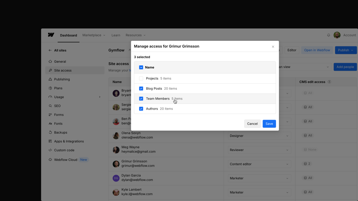Expand the Usage sidebar submenu
Viewport: 358px width, 201px height.
(100, 97)
